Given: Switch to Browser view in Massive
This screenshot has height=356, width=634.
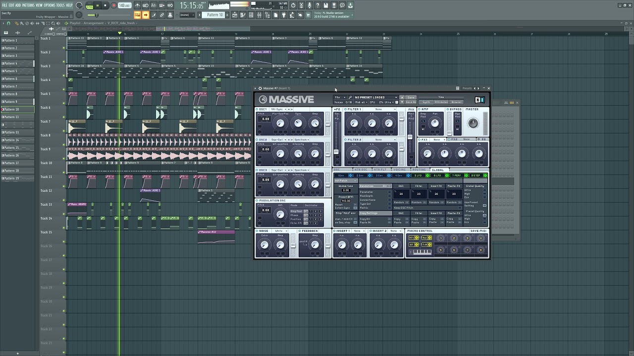Looking at the screenshot, I should tap(456, 102).
